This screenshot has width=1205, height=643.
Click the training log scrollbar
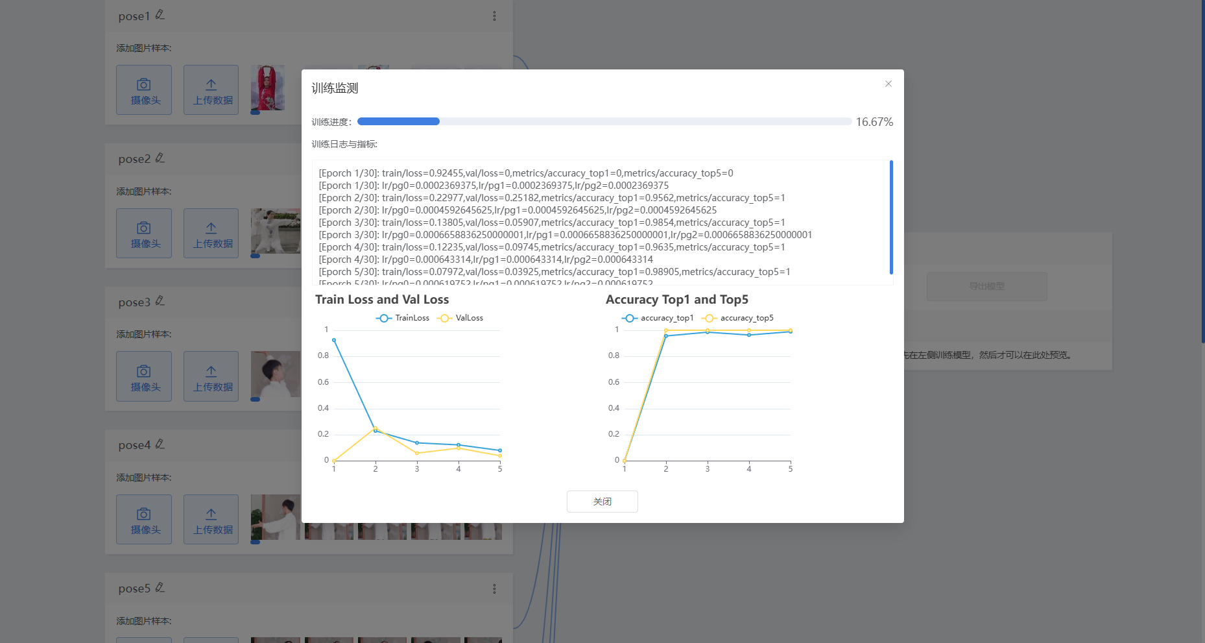[x=891, y=217]
